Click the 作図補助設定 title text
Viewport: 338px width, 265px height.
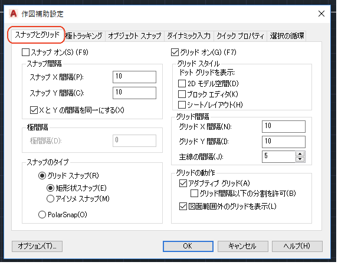42,14
